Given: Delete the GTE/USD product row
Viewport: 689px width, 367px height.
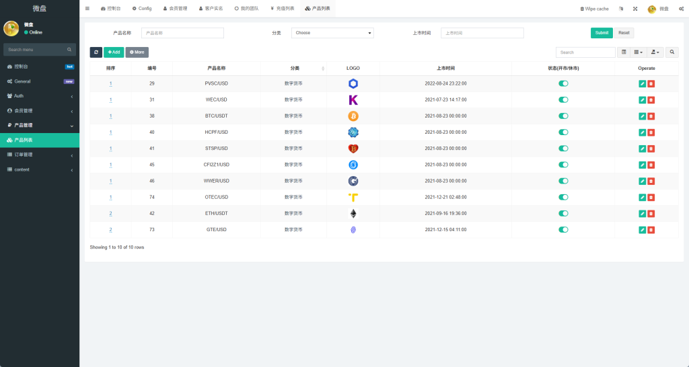Looking at the screenshot, I should [651, 230].
